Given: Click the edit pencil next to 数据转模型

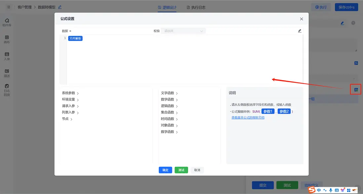Looking at the screenshot, I should (x=60, y=7).
